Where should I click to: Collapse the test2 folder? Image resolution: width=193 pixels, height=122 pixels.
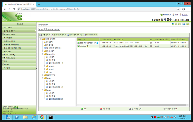(x=43, y=90)
